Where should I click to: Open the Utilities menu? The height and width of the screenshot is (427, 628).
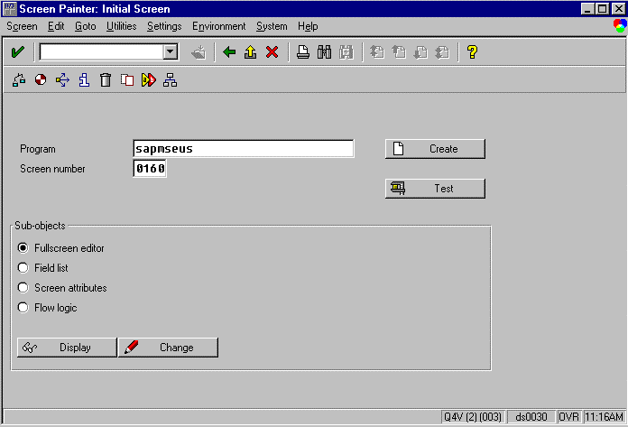point(121,27)
